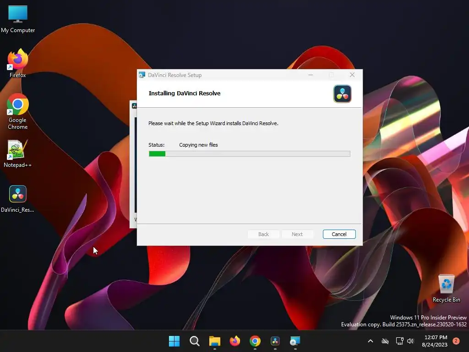Open the notification count badge
Viewport: 469px width, 352px height.
(456, 341)
